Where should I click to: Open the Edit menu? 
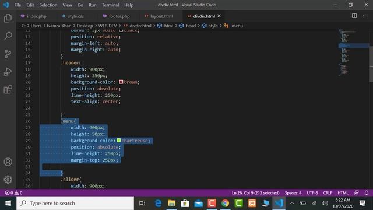click(30, 5)
